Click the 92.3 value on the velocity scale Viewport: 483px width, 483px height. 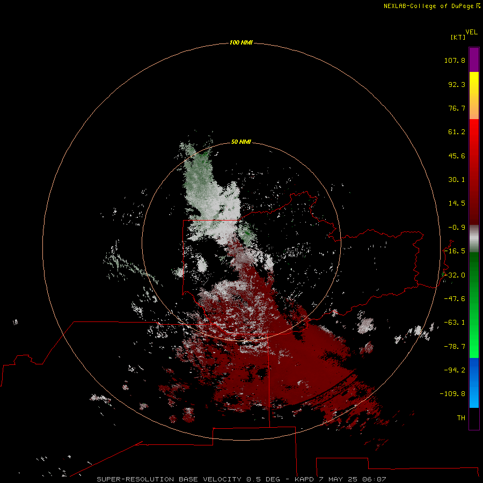point(457,84)
